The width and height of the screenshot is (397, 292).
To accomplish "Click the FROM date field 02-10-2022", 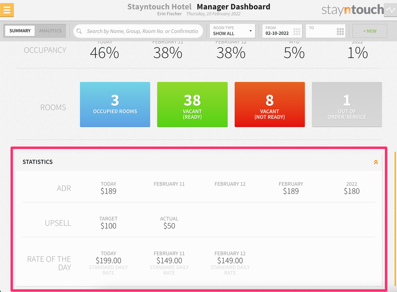I will click(x=282, y=31).
